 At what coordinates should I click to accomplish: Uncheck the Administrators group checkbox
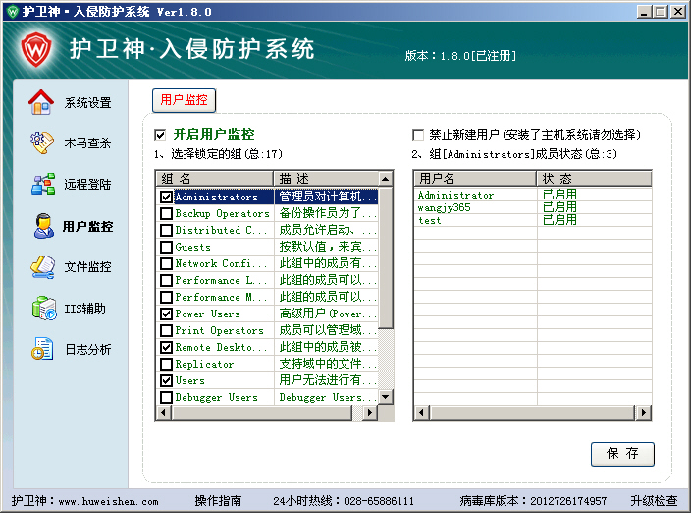(166, 197)
